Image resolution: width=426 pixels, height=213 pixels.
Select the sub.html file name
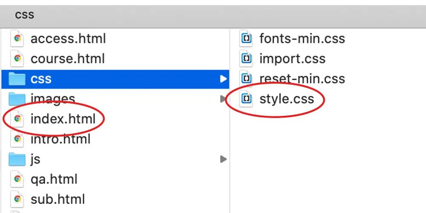[58, 199]
